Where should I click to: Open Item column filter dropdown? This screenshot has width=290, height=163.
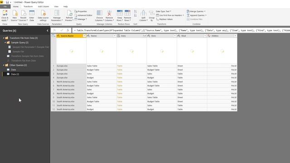click(x=175, y=36)
